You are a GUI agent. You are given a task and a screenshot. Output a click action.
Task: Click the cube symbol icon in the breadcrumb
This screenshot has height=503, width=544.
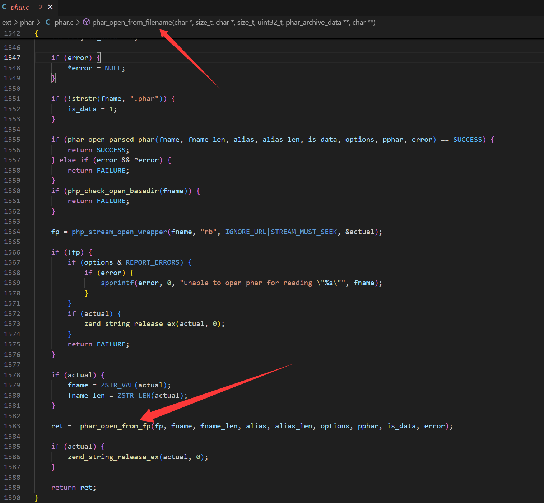(x=86, y=22)
